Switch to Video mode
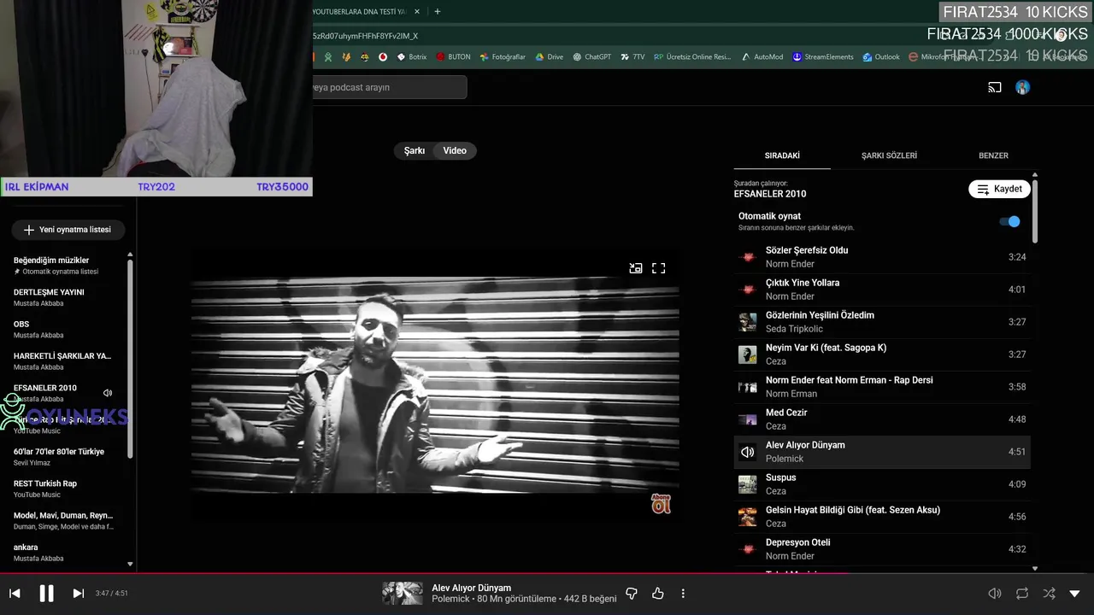This screenshot has width=1094, height=615. [455, 150]
